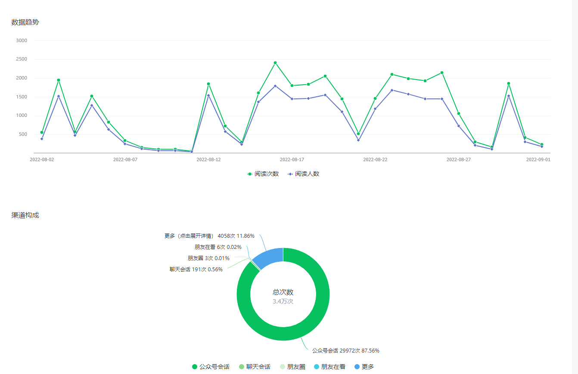The image size is (578, 374).
Task: Click the 朋友圈 3次 label
Action: point(208,258)
